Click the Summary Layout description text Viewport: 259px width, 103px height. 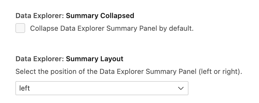[x=129, y=71]
